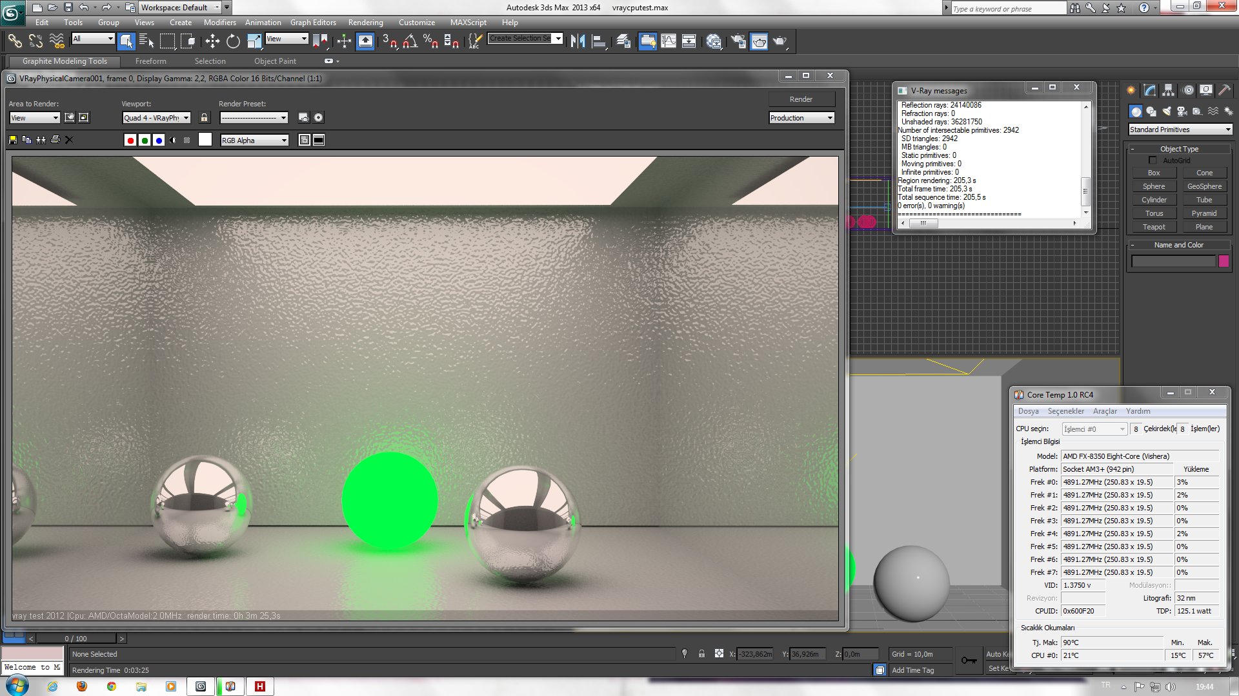The height and width of the screenshot is (696, 1239).
Task: Choose the Select and Move tool
Action: [212, 41]
